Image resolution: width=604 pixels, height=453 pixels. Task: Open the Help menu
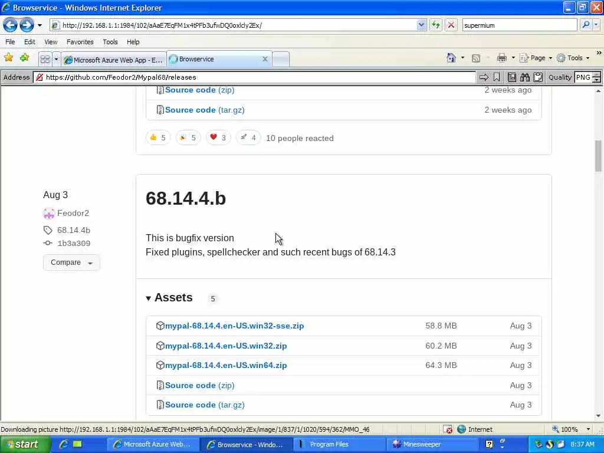tap(133, 42)
